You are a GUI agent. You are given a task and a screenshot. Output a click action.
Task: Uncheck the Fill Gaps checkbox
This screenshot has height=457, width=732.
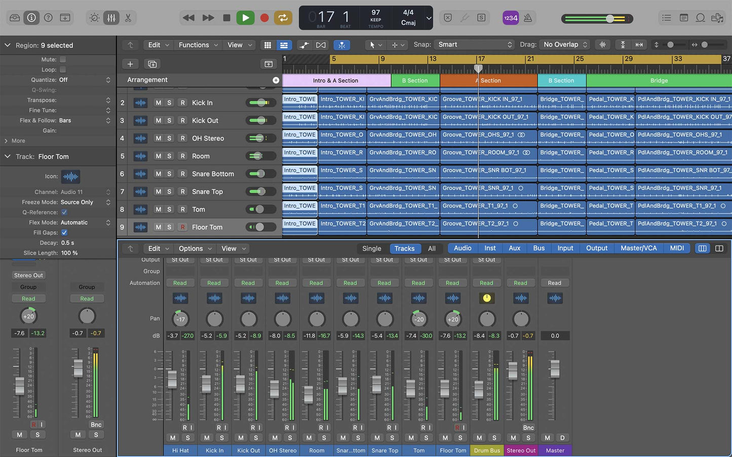[64, 232]
